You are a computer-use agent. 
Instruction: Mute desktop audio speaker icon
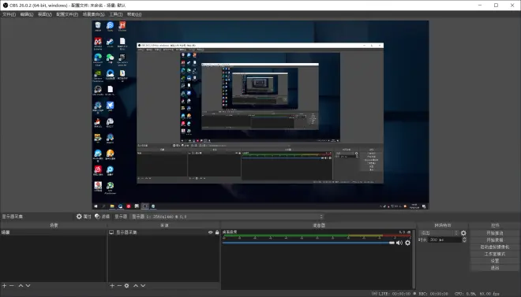(x=399, y=243)
